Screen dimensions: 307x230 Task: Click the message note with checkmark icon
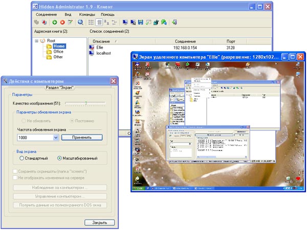pyautogui.click(x=148, y=22)
